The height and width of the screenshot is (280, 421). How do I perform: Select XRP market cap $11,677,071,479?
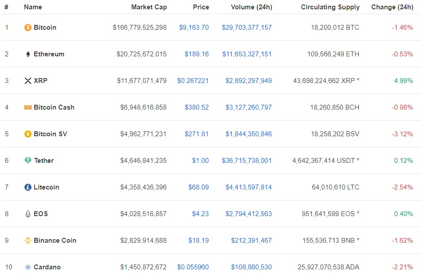click(142, 81)
